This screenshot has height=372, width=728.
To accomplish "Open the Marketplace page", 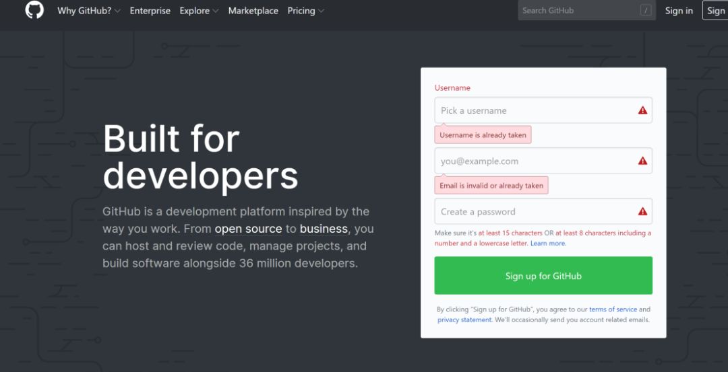I will [253, 11].
